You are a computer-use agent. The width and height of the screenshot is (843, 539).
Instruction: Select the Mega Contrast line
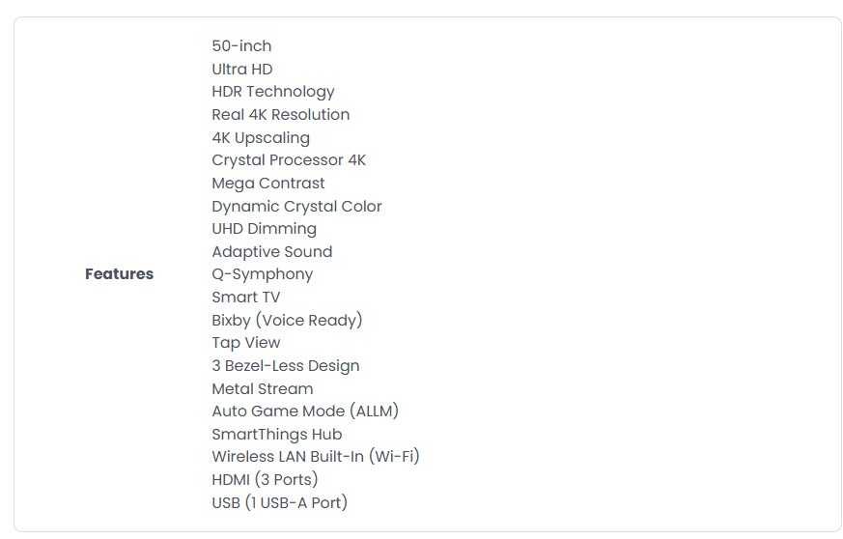click(268, 183)
